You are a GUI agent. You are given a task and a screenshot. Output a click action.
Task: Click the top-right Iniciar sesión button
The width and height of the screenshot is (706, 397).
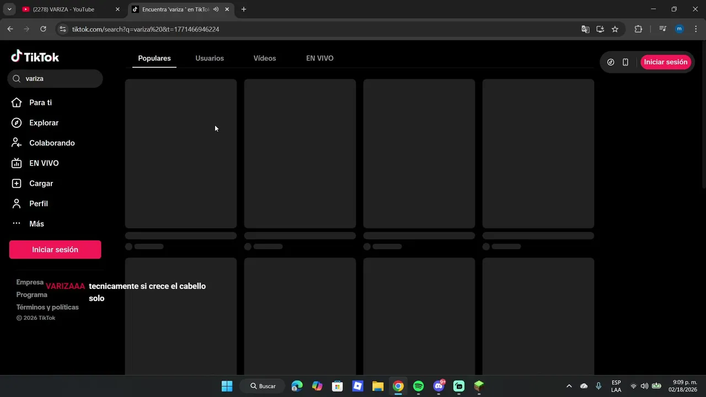click(x=666, y=62)
